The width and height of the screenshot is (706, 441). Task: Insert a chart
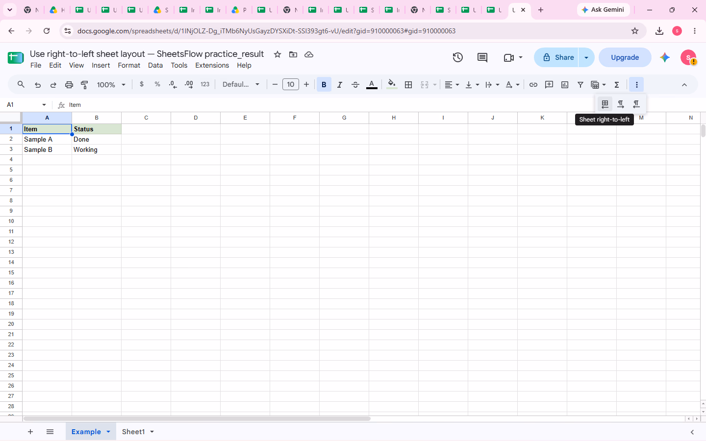pyautogui.click(x=565, y=85)
